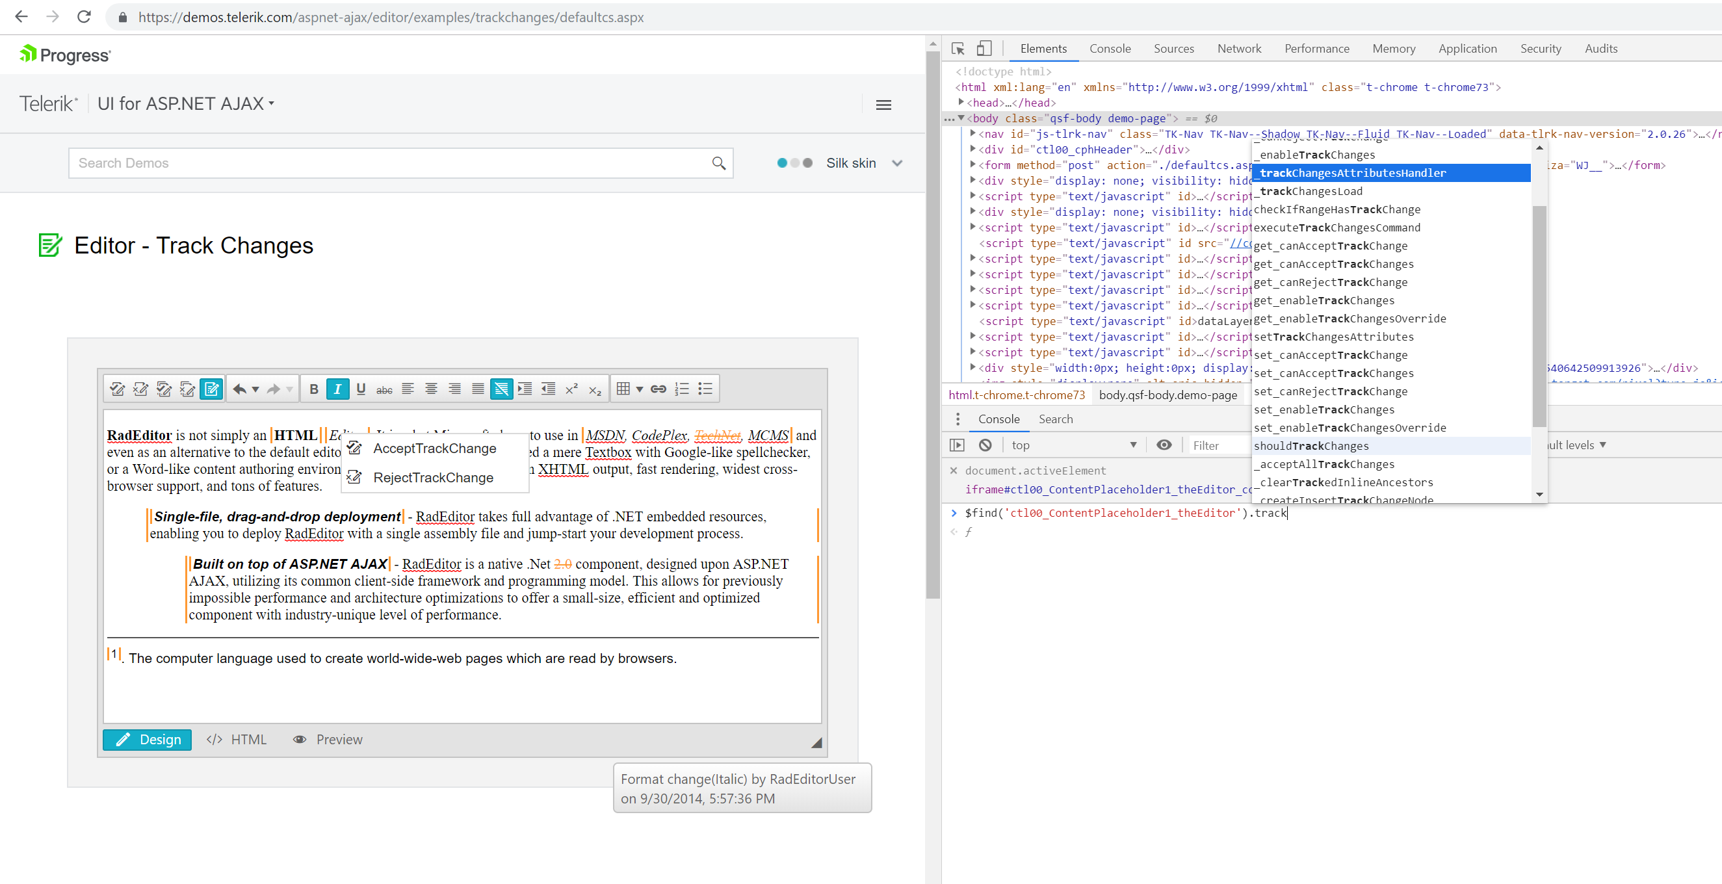Open the Silk skin chooser dropdown

(896, 163)
